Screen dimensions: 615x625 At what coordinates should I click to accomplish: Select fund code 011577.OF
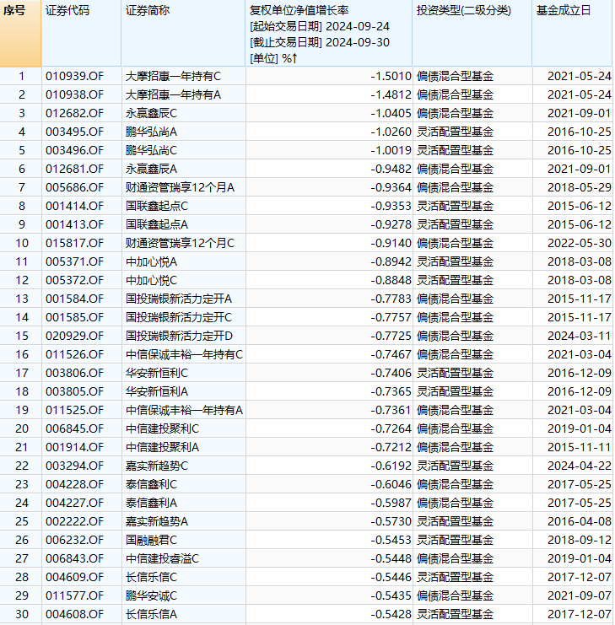point(74,595)
